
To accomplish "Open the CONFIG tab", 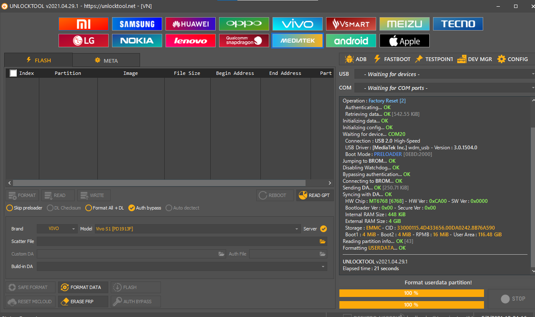I will pos(512,59).
